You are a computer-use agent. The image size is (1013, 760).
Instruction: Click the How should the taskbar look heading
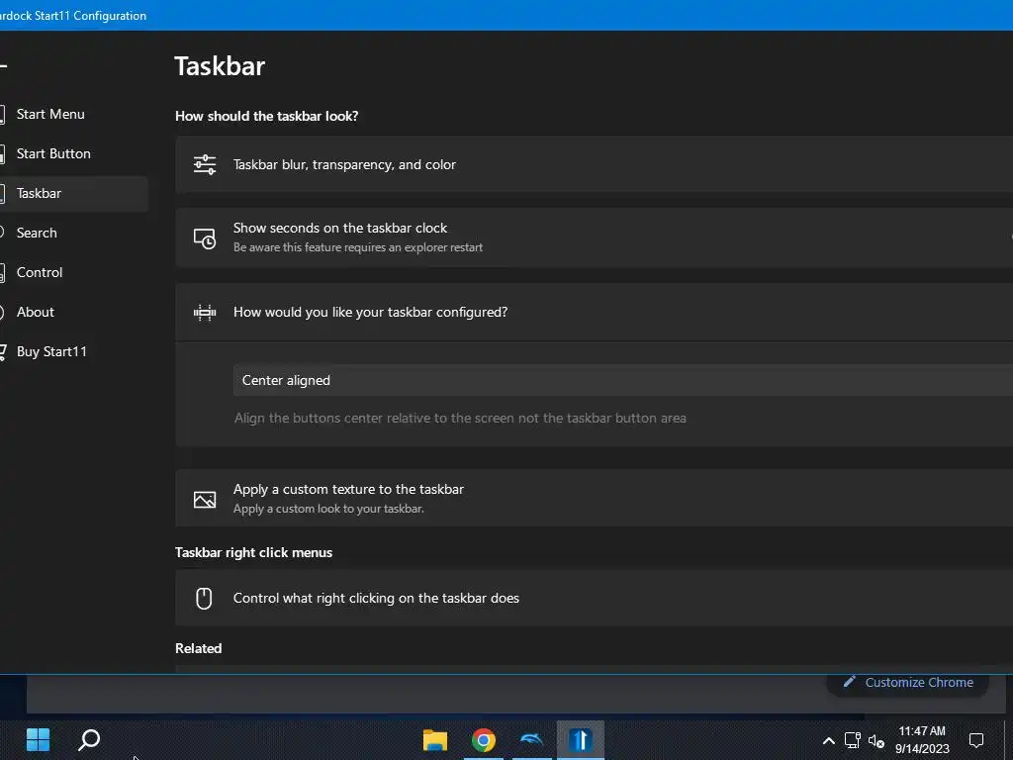click(x=267, y=117)
